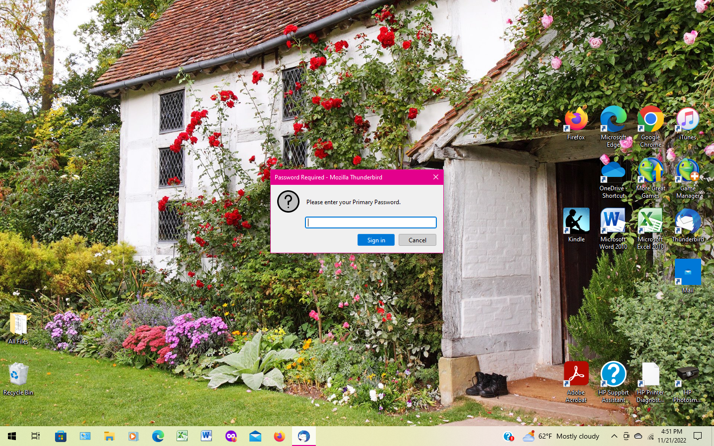Select the Thunderbird desktop icon
714x446 pixels.
688,225
